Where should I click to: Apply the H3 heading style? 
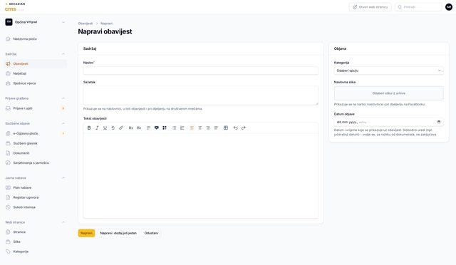coord(139,128)
